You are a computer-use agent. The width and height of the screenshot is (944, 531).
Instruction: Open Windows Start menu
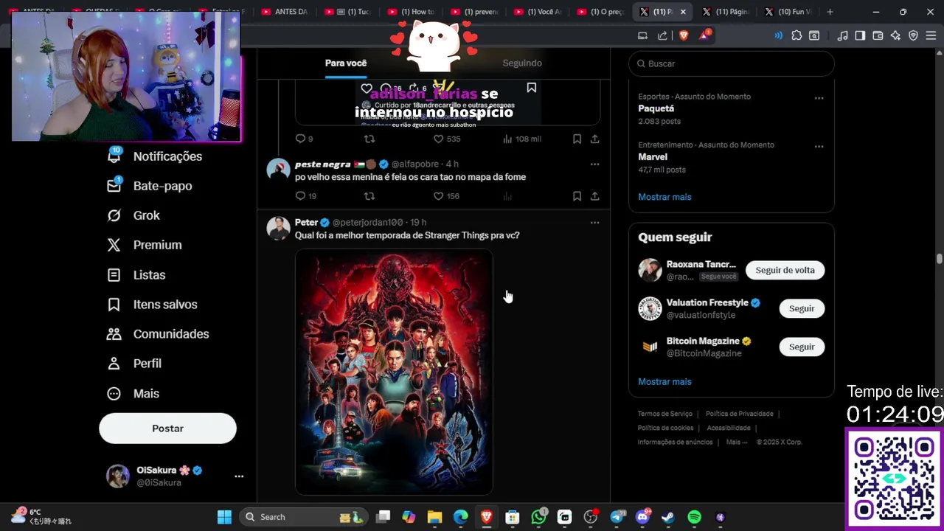224,517
